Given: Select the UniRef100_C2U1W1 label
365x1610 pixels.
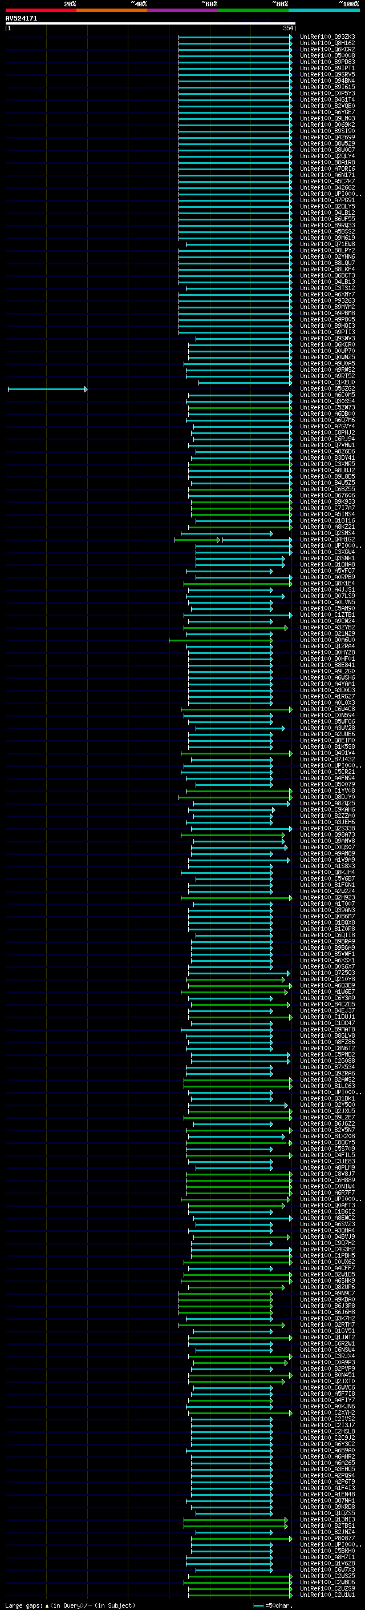Looking at the screenshot, I should (327, 1595).
